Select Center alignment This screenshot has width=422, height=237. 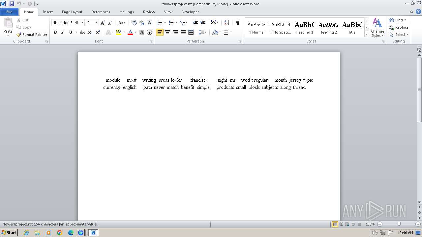point(167,32)
